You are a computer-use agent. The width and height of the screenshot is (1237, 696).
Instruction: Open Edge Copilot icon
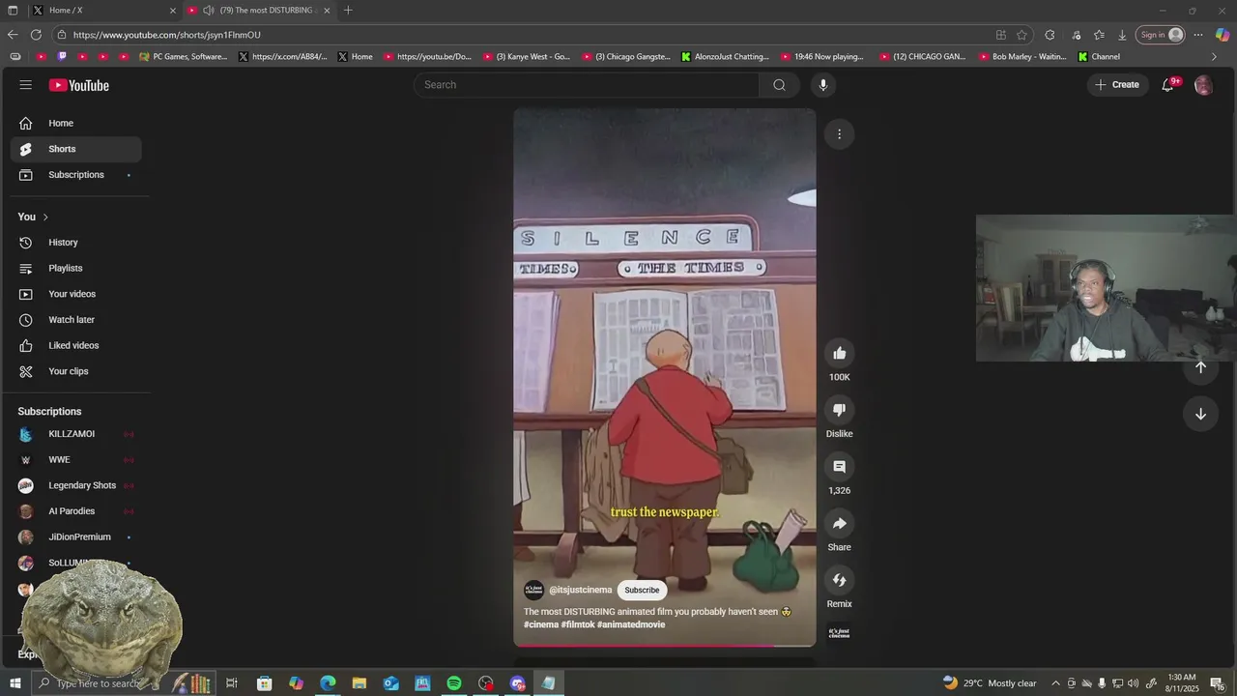coord(1223,35)
